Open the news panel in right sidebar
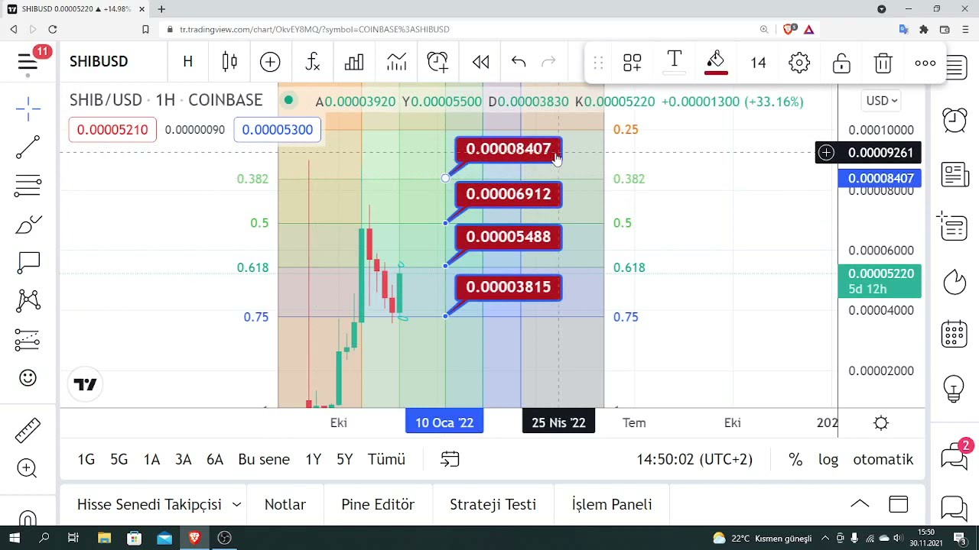The width and height of the screenshot is (979, 550). pyautogui.click(x=955, y=175)
